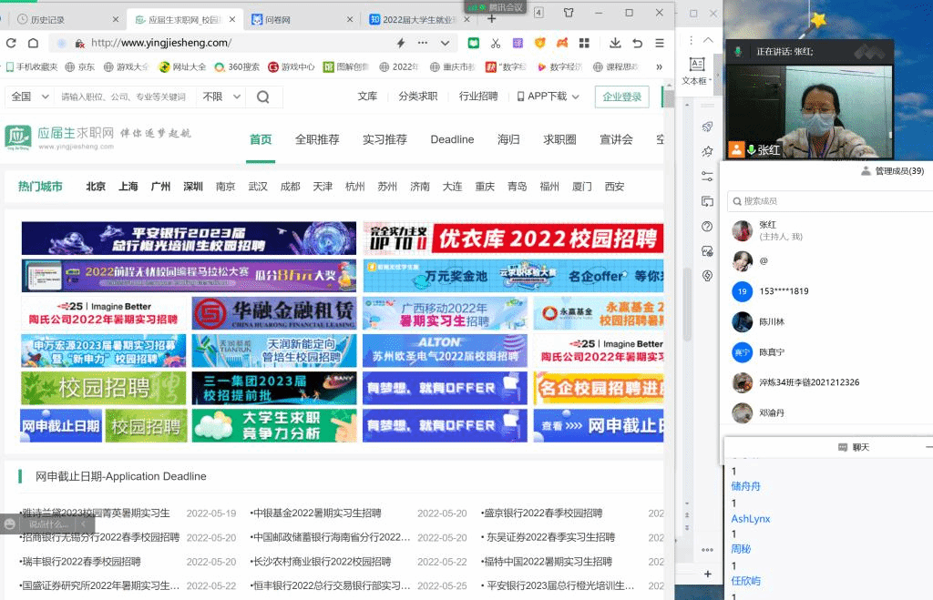Show more bookmarks with the overflow chevron
The height and width of the screenshot is (600, 933).
[x=659, y=66]
